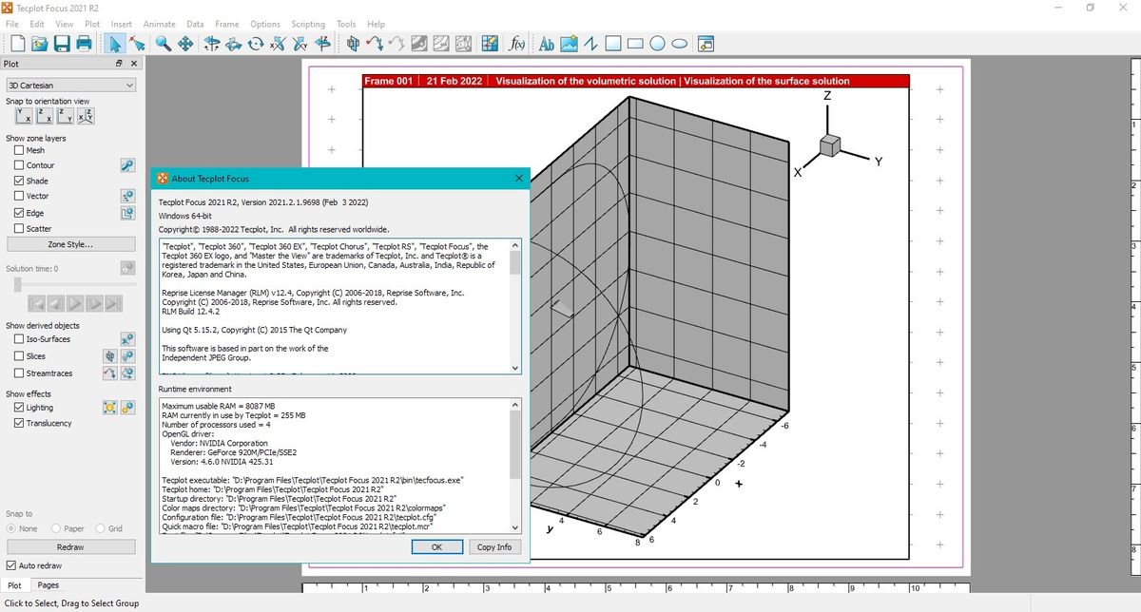
Task: Uncheck the Edge zone layer
Action: (x=19, y=213)
